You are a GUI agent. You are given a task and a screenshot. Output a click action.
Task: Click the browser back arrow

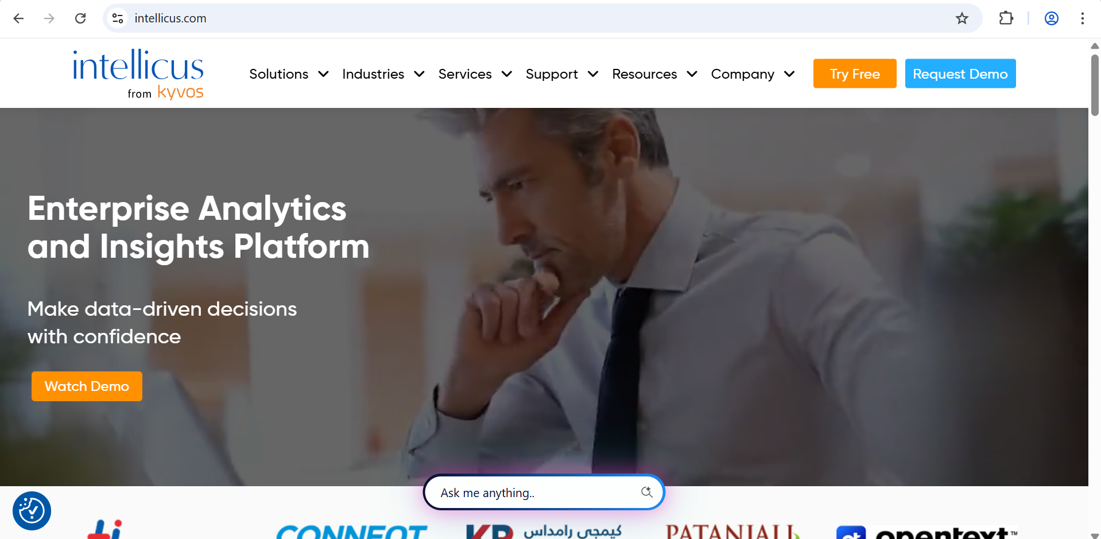point(18,18)
